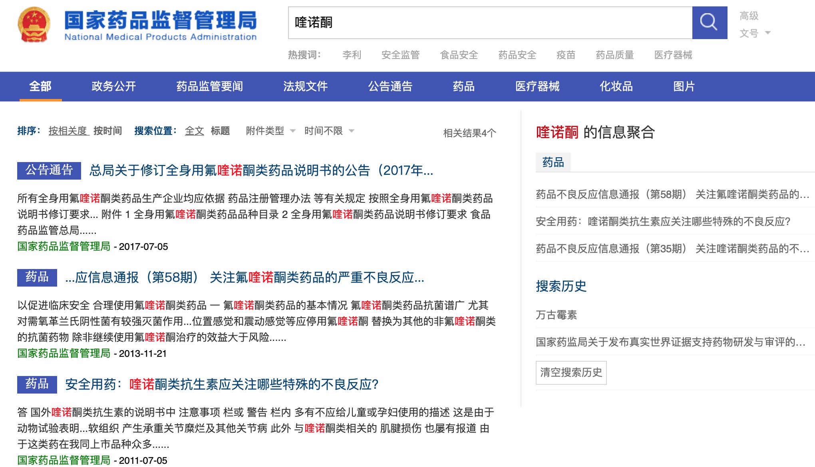
Task: Click the 清空搜索历史 button
Action: pos(571,372)
